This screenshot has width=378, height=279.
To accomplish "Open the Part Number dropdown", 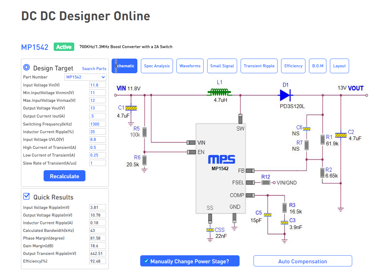I will tap(85, 77).
